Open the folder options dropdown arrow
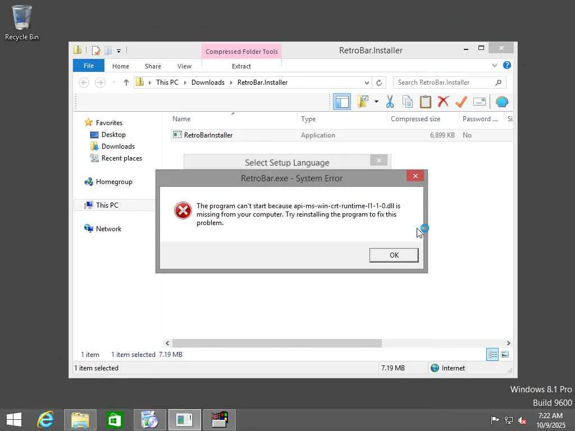This screenshot has height=431, width=575. pyautogui.click(x=376, y=102)
